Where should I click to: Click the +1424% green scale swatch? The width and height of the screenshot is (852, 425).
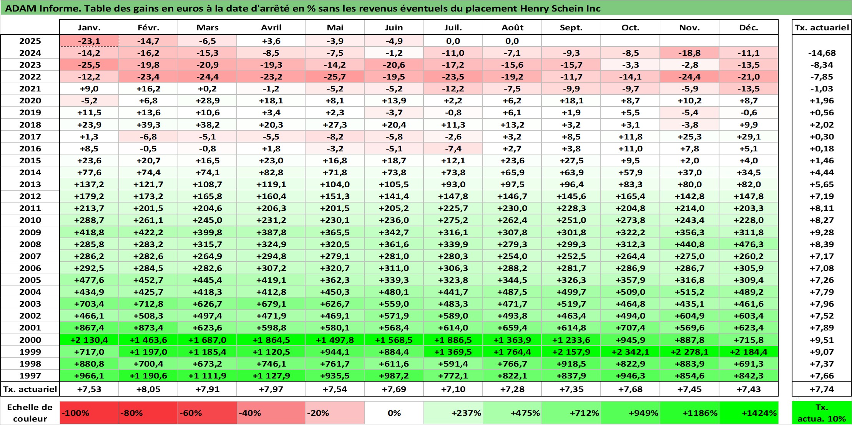point(749,413)
